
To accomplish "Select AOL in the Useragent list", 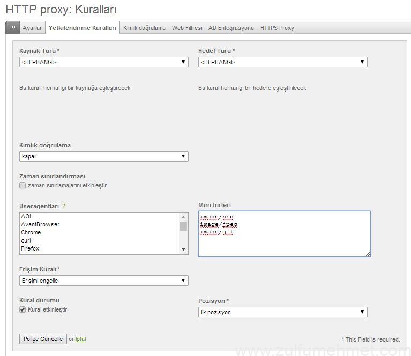I will pos(100,216).
